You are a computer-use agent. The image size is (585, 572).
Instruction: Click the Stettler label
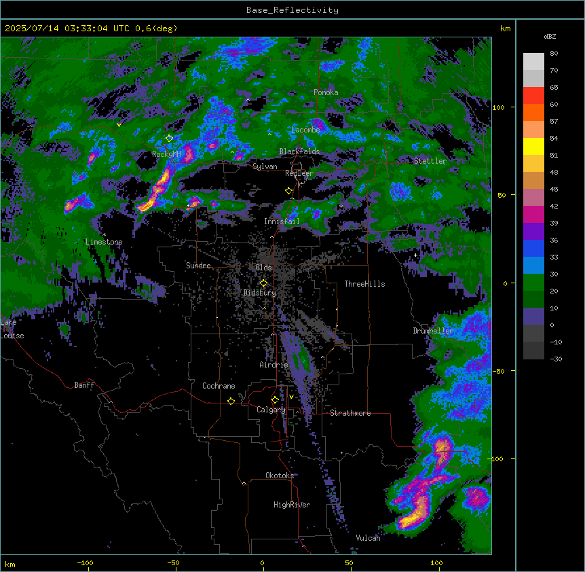[430, 161]
